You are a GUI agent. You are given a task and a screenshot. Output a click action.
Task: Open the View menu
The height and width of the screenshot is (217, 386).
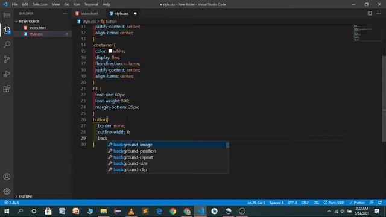tap(56, 4)
